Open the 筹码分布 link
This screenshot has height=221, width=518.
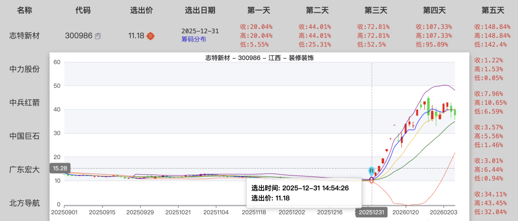pos(193,40)
